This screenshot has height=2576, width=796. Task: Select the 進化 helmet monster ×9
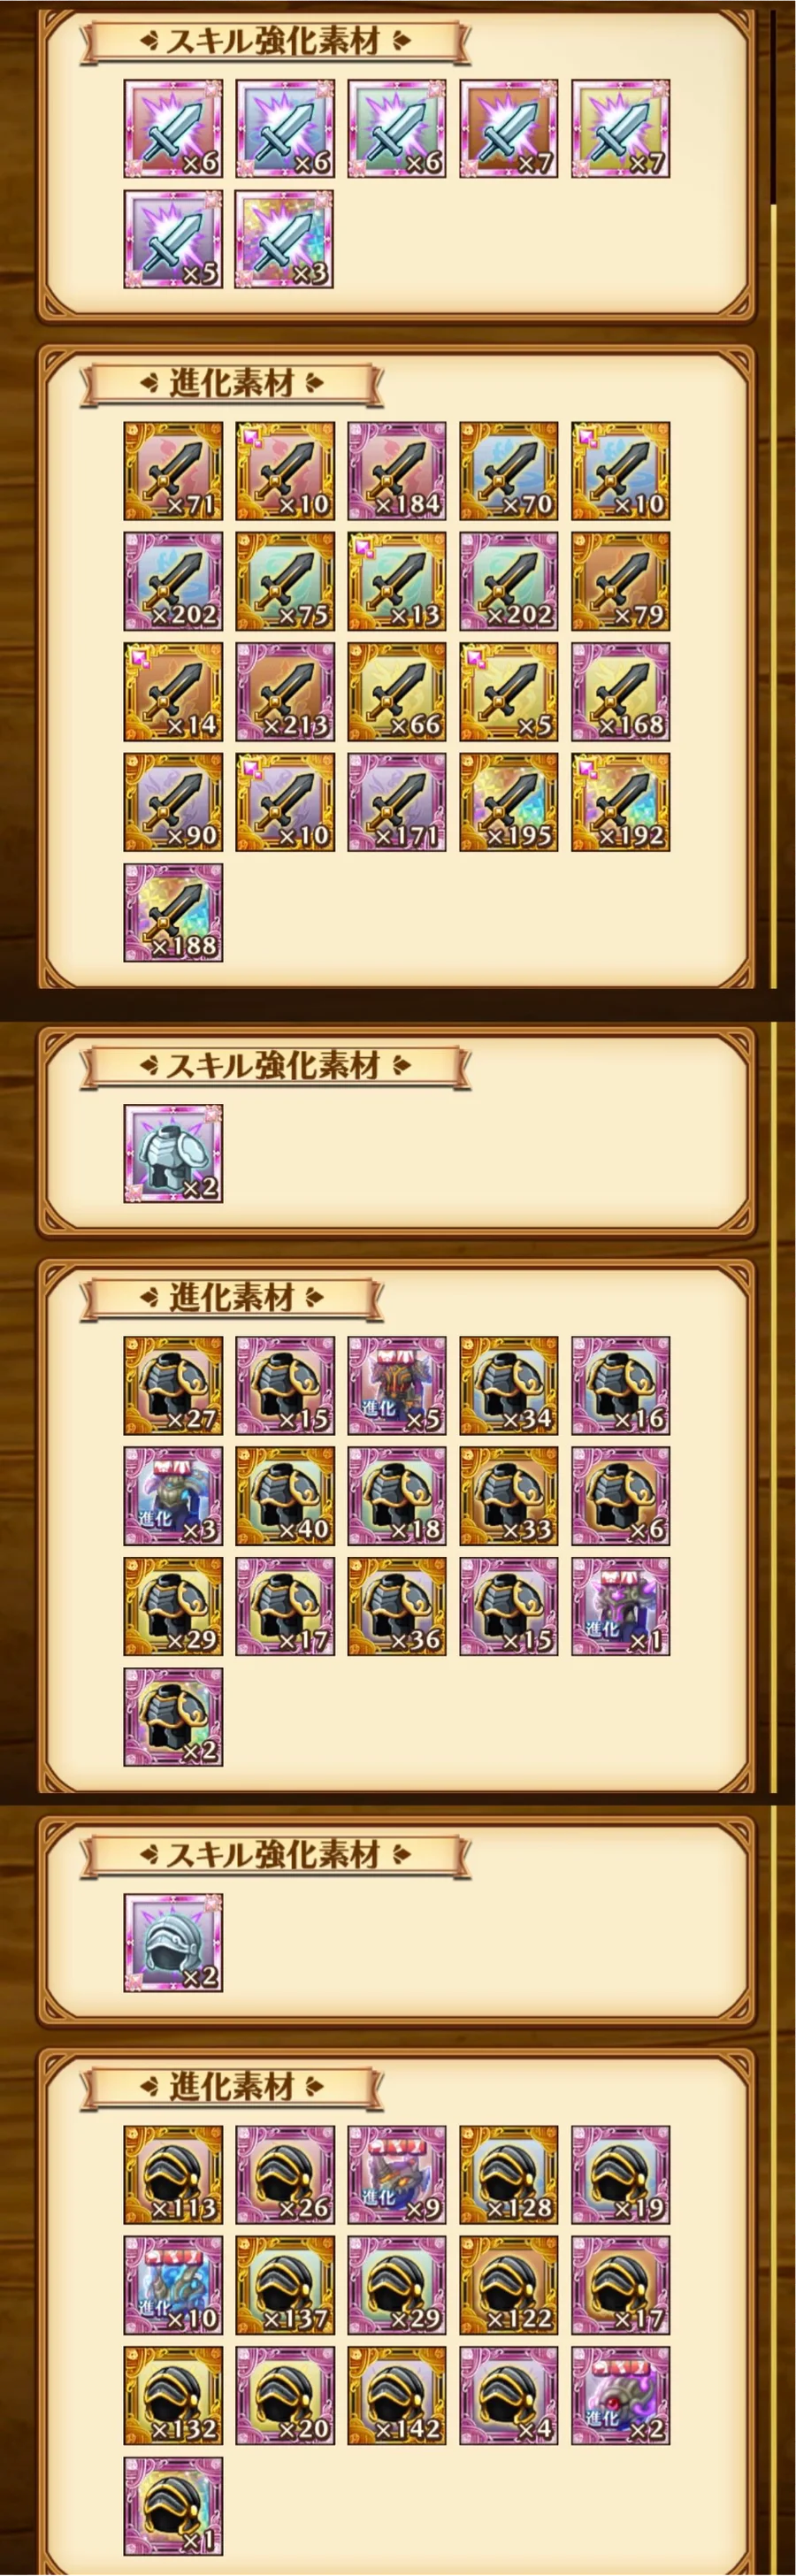pyautogui.click(x=397, y=2175)
